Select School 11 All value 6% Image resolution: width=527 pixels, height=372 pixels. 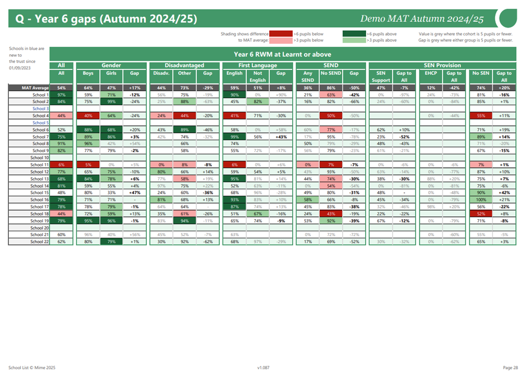point(61,165)
